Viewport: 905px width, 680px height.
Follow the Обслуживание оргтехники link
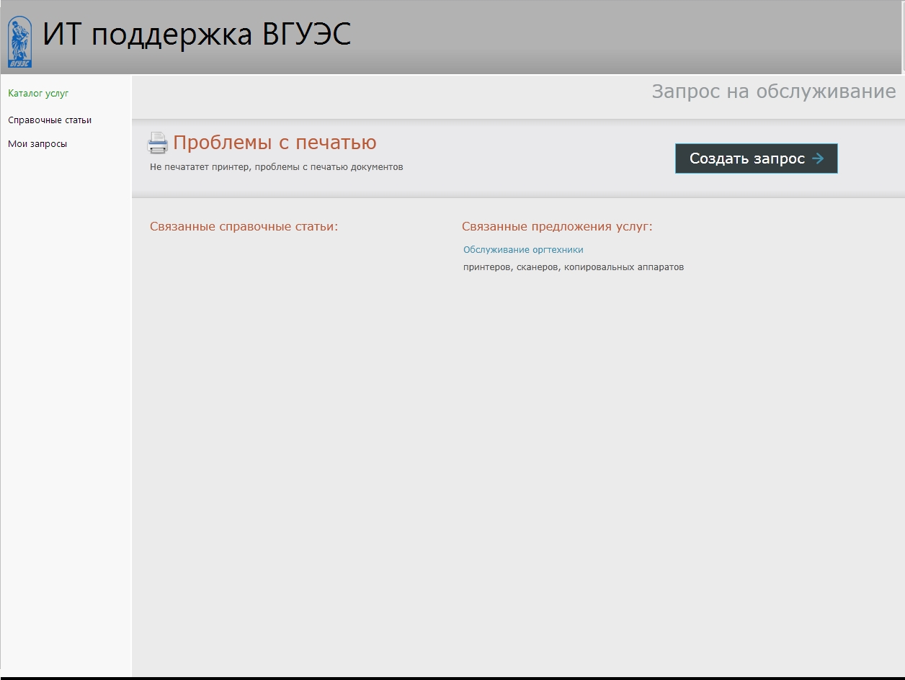(x=523, y=250)
